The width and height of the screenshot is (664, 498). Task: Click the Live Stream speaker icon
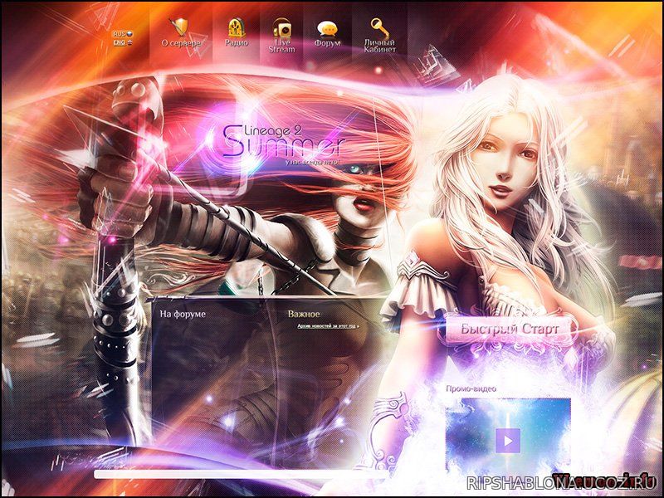pos(282,29)
